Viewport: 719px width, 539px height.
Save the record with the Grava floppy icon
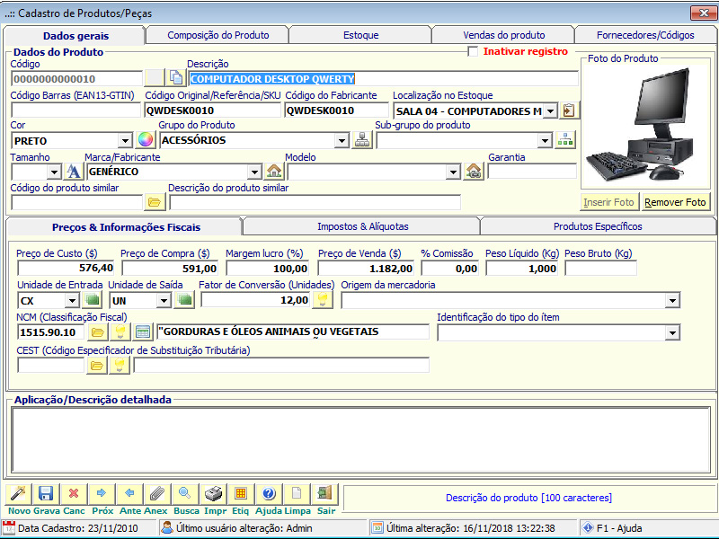[x=46, y=493]
